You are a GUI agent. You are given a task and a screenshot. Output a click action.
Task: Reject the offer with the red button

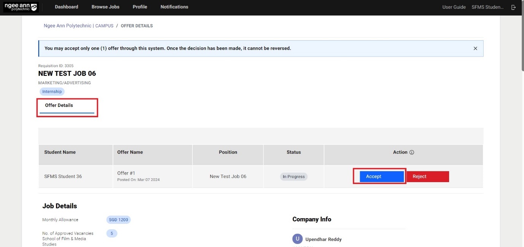[428, 176]
